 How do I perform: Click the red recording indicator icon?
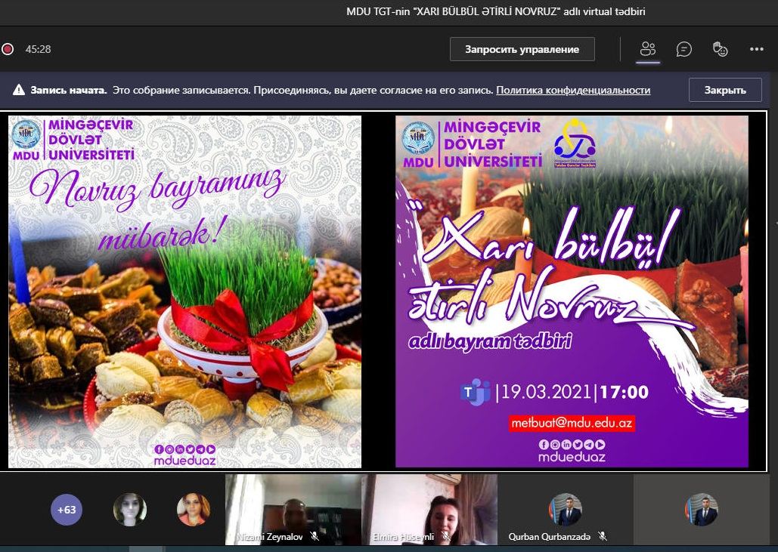click(8, 49)
